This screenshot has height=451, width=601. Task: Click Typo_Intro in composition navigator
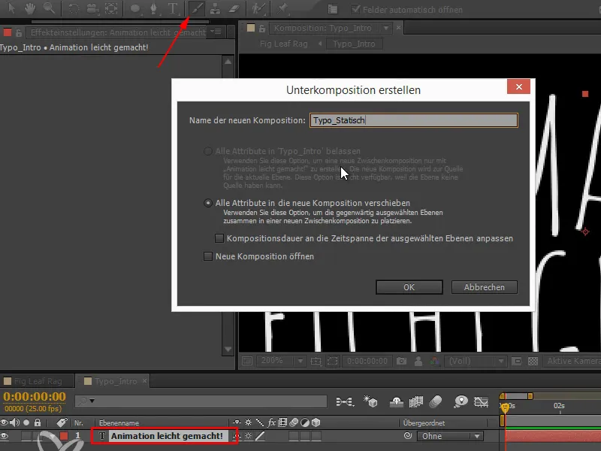click(354, 44)
